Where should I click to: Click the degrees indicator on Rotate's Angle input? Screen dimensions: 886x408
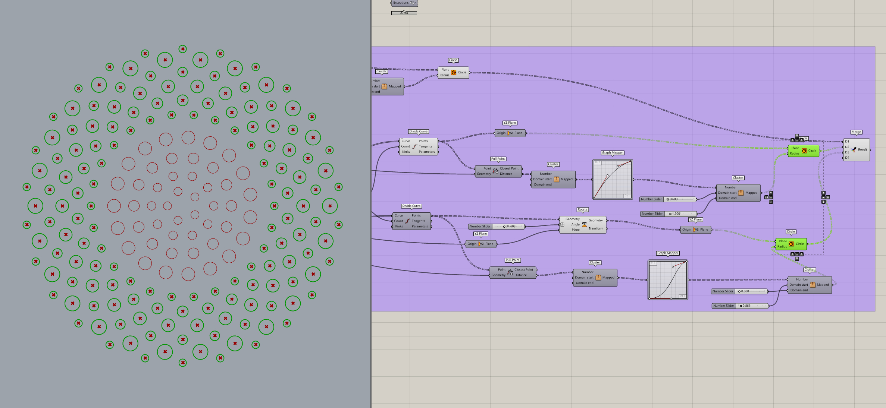coord(563,224)
